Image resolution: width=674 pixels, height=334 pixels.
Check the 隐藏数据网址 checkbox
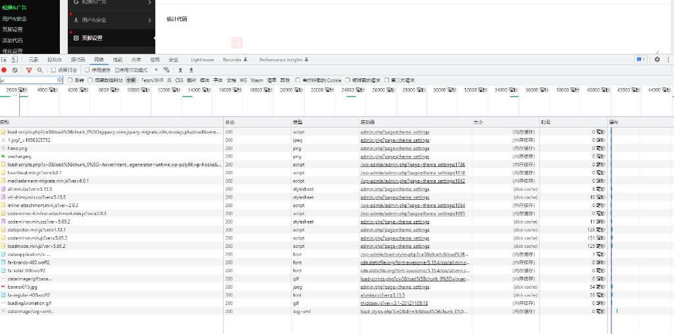pyautogui.click(x=90, y=80)
